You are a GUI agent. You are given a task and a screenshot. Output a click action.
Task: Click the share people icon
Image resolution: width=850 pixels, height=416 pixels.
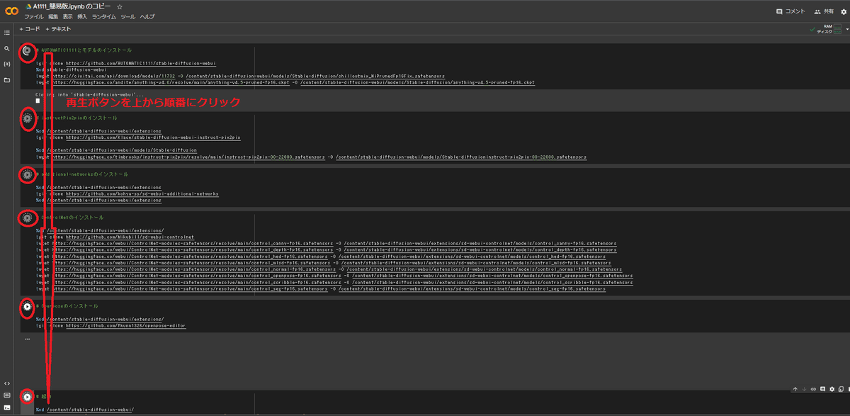pos(817,11)
